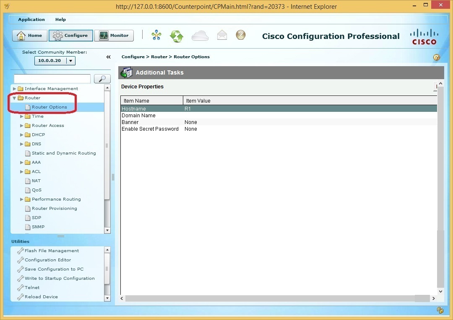Image resolution: width=453 pixels, height=320 pixels.
Task: Click the Cisco logo
Action: pos(424,36)
